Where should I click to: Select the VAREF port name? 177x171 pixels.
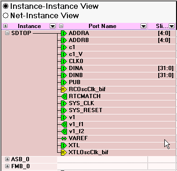click(x=78, y=138)
